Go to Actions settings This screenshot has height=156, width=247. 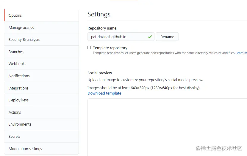coord(15,112)
